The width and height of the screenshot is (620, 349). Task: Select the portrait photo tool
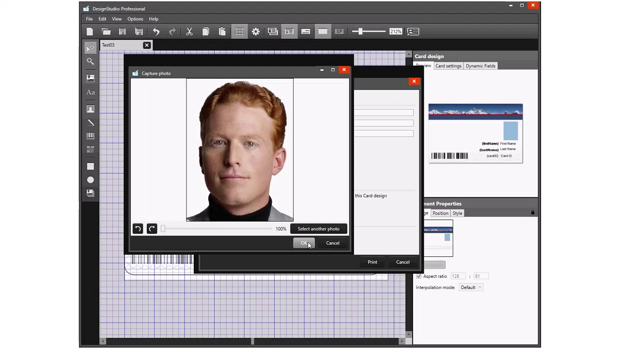pos(91,109)
